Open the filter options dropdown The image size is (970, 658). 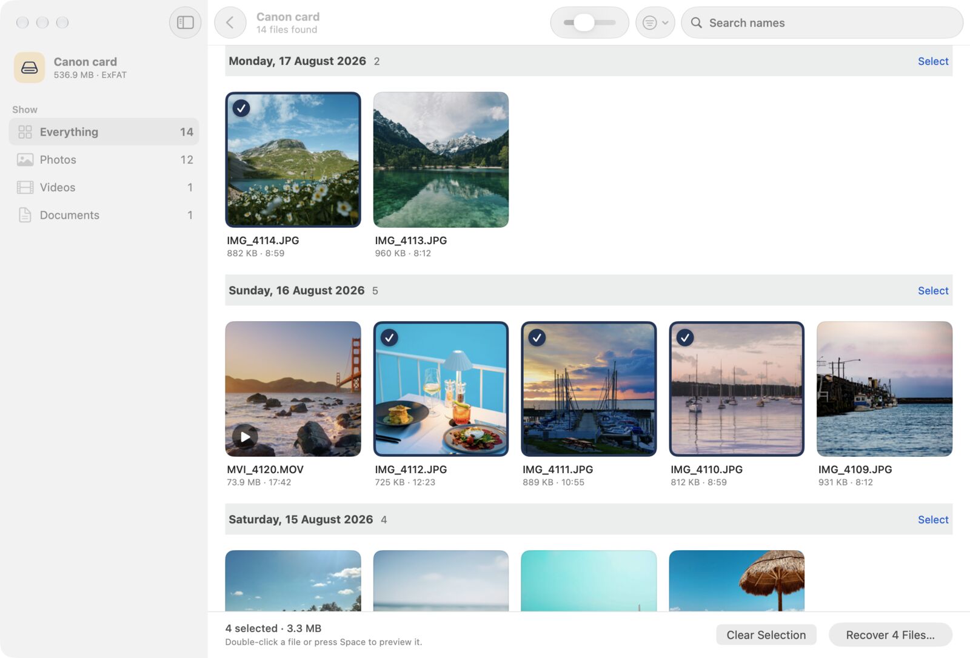tap(655, 22)
